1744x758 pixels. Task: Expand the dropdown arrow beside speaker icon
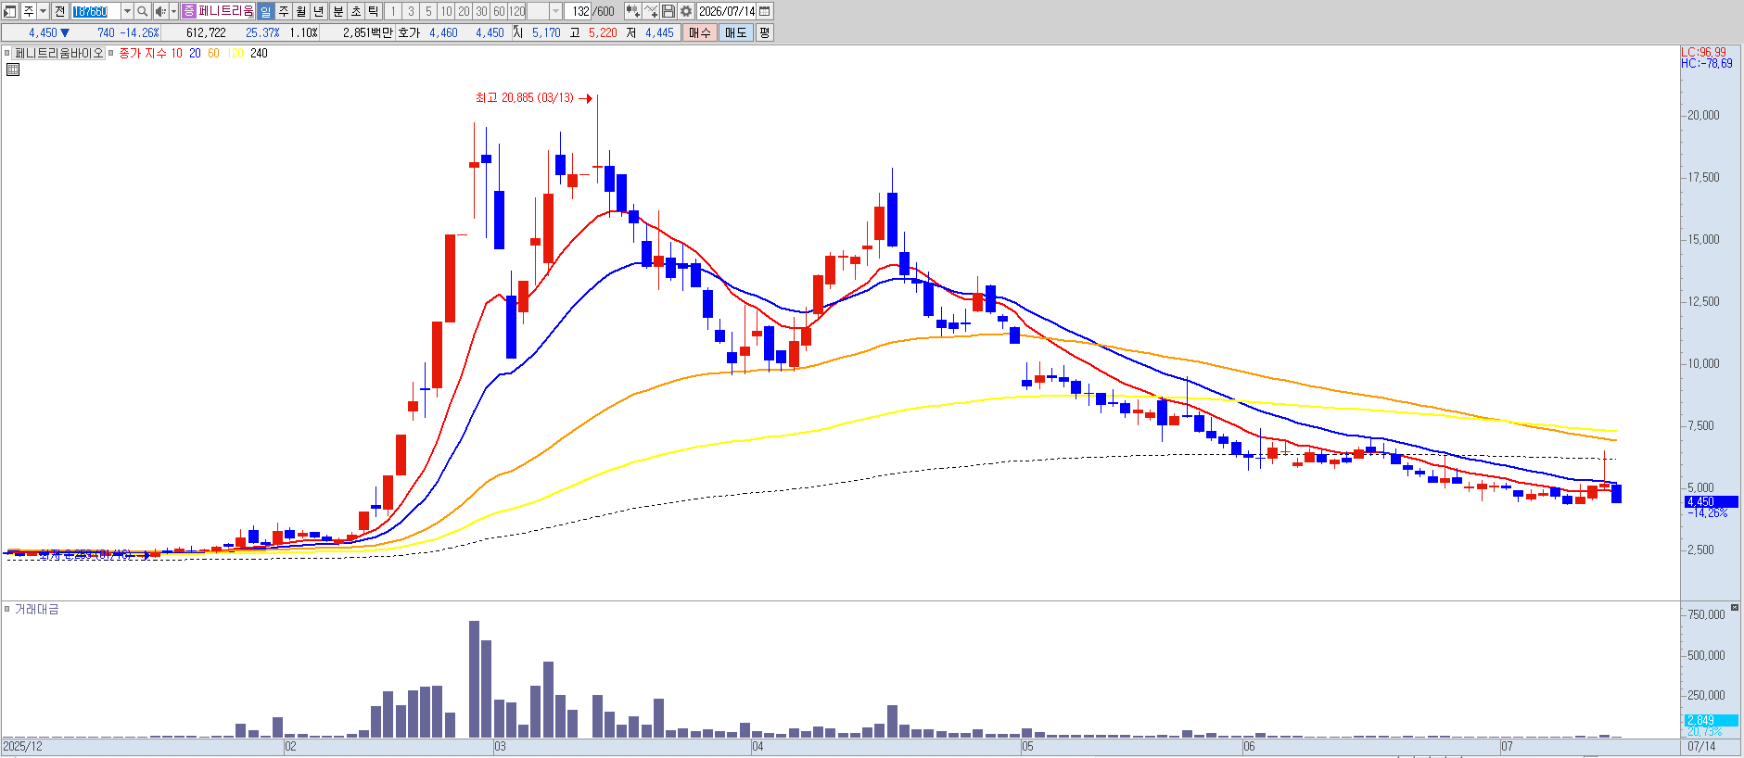tap(173, 11)
